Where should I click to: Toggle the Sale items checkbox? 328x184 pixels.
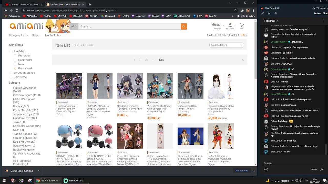coord(11,77)
